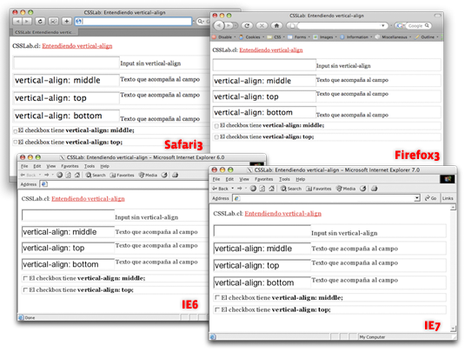
Task: Click the Go button in IE7 address bar
Action: (430, 198)
